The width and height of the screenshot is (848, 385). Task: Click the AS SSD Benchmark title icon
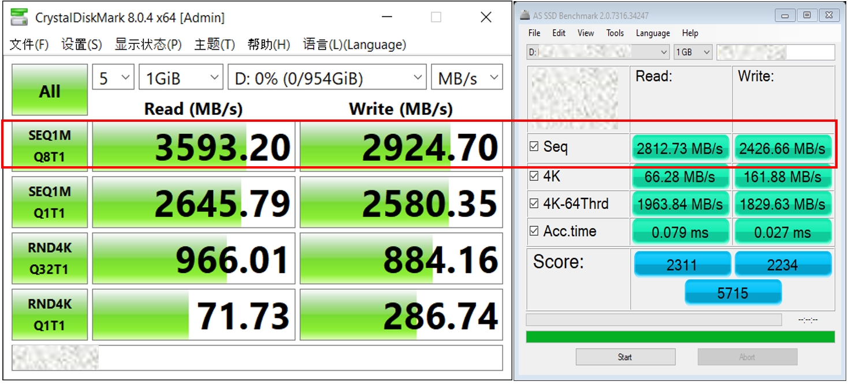point(523,16)
